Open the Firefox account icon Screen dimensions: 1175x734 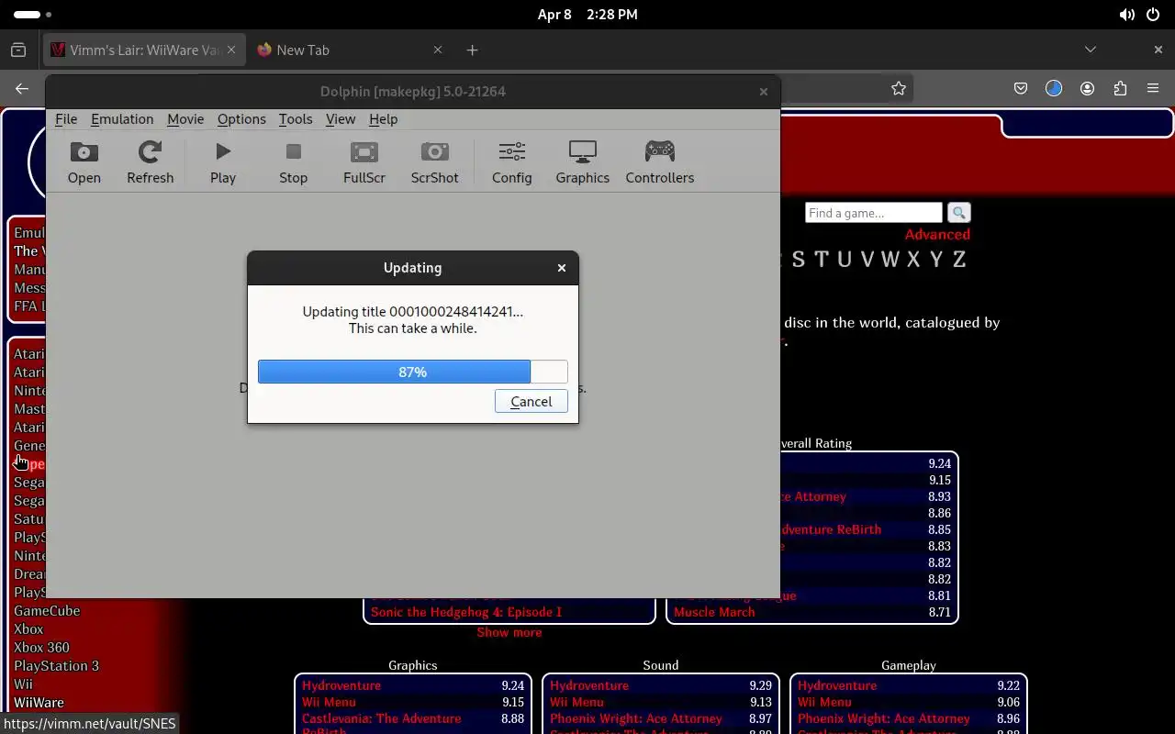(1088, 89)
